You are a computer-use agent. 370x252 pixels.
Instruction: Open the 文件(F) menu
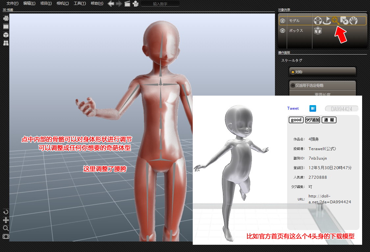(x=12, y=4)
